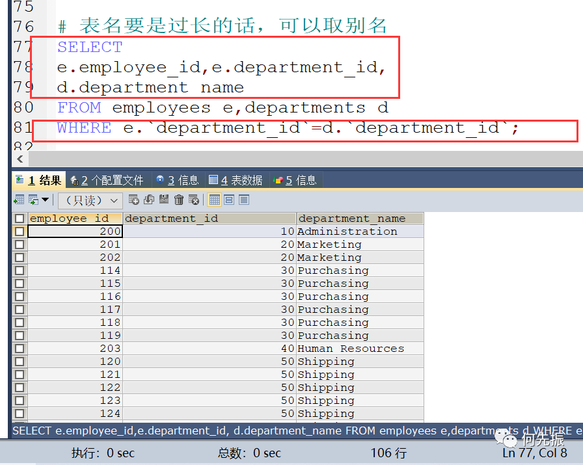Open the copy options dropdown arrow

coord(46,200)
